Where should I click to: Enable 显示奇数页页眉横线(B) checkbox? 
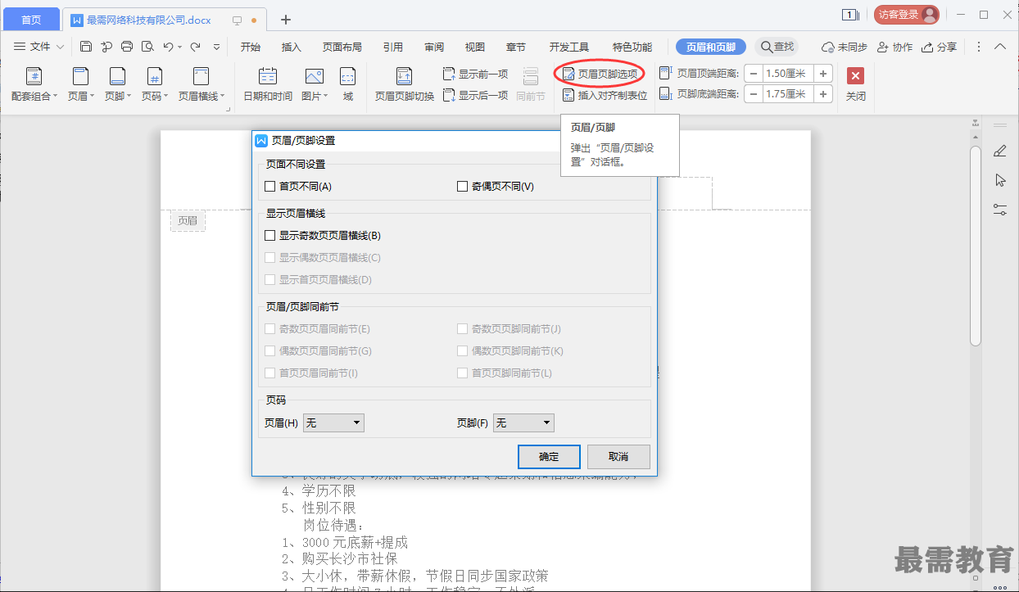pos(270,236)
